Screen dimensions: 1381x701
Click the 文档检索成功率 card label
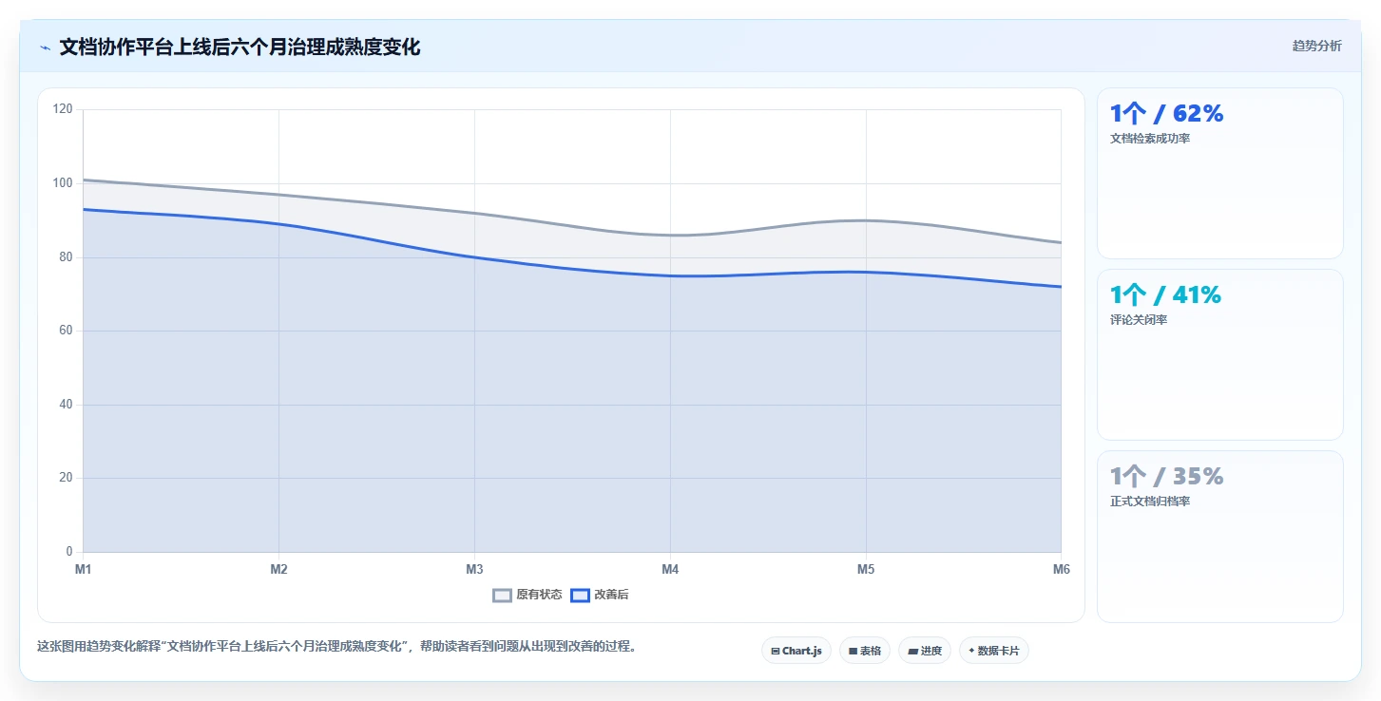click(x=1150, y=139)
